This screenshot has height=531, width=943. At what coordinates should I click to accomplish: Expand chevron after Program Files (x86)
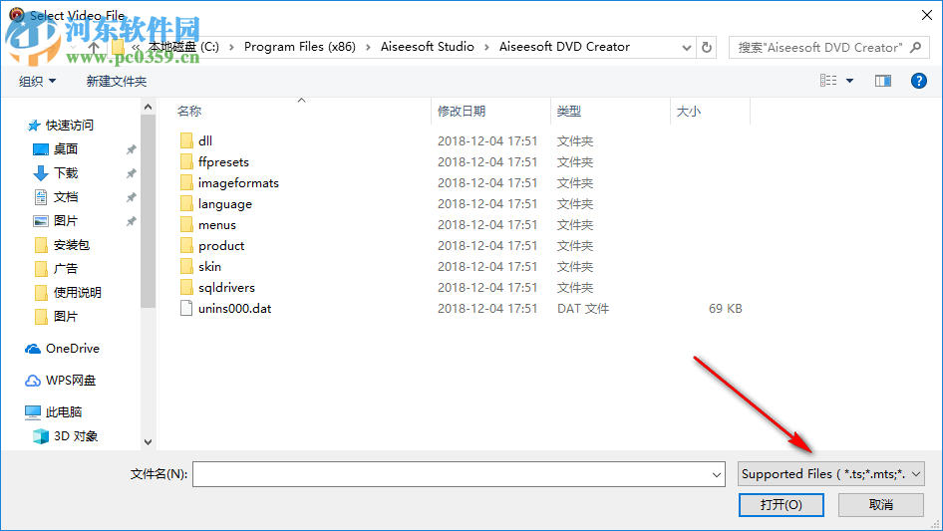(368, 47)
